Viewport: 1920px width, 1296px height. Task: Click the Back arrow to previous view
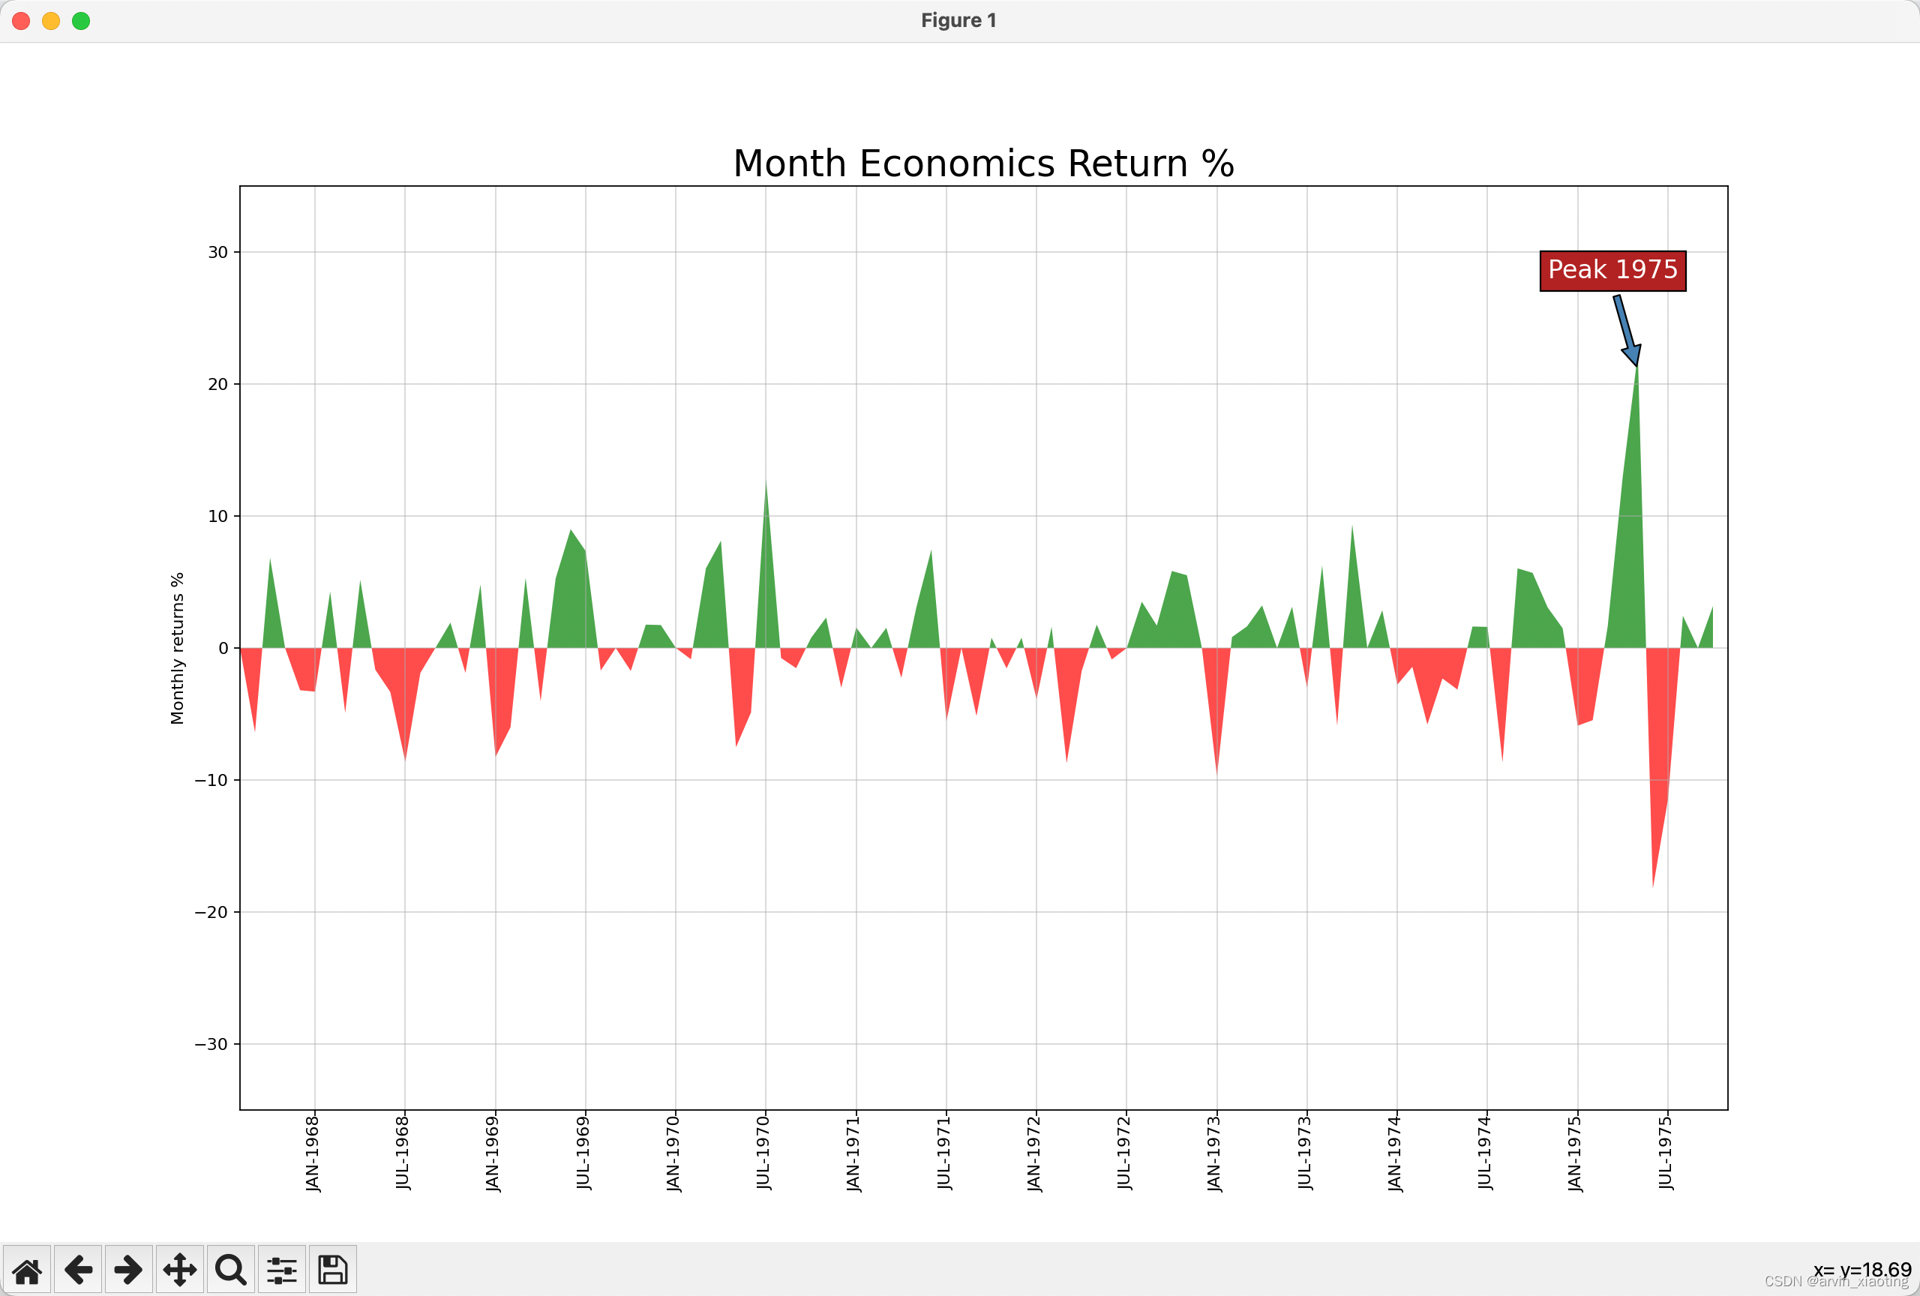tap(79, 1270)
